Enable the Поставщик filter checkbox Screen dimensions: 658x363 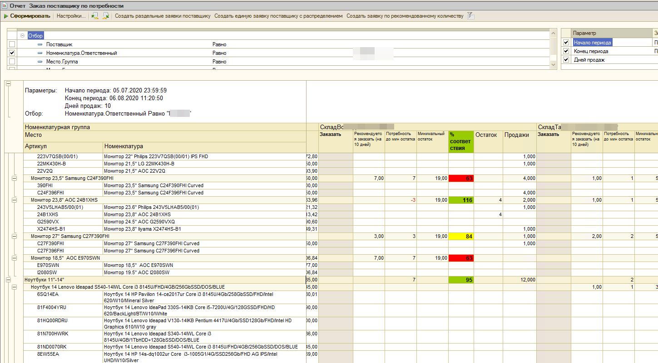click(x=12, y=44)
